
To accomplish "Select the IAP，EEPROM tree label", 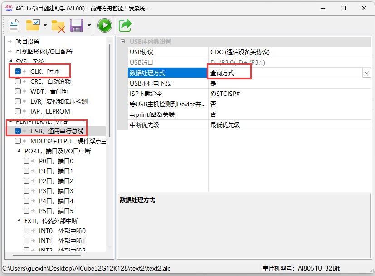I will (50, 111).
